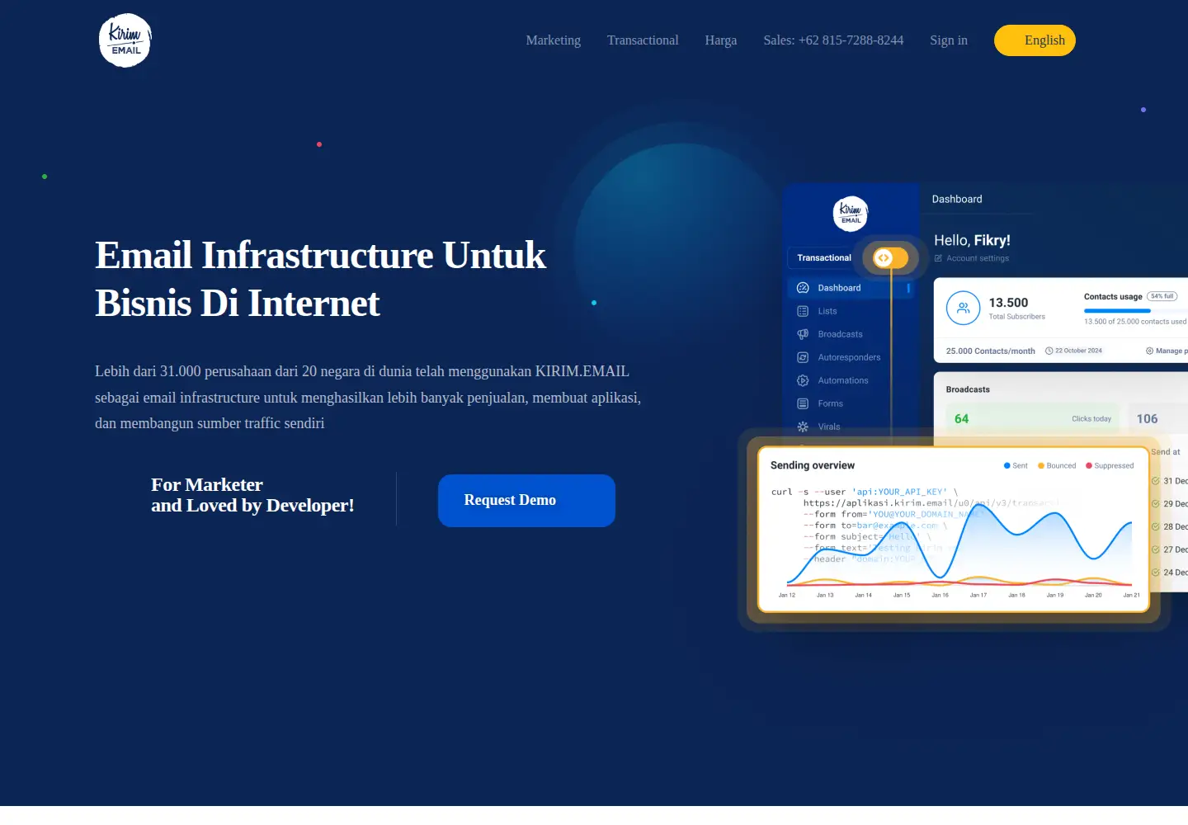
Task: Click the "Clicks today" label
Action: tap(1091, 419)
